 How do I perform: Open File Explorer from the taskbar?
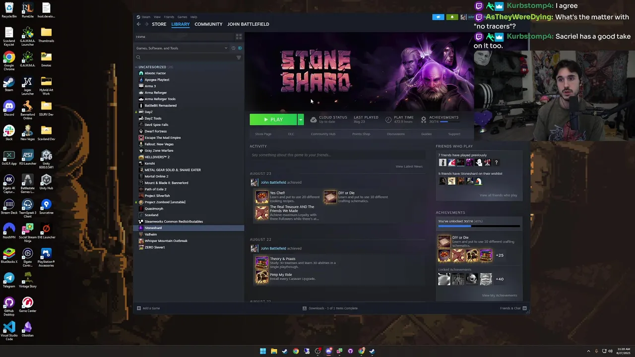point(274,351)
